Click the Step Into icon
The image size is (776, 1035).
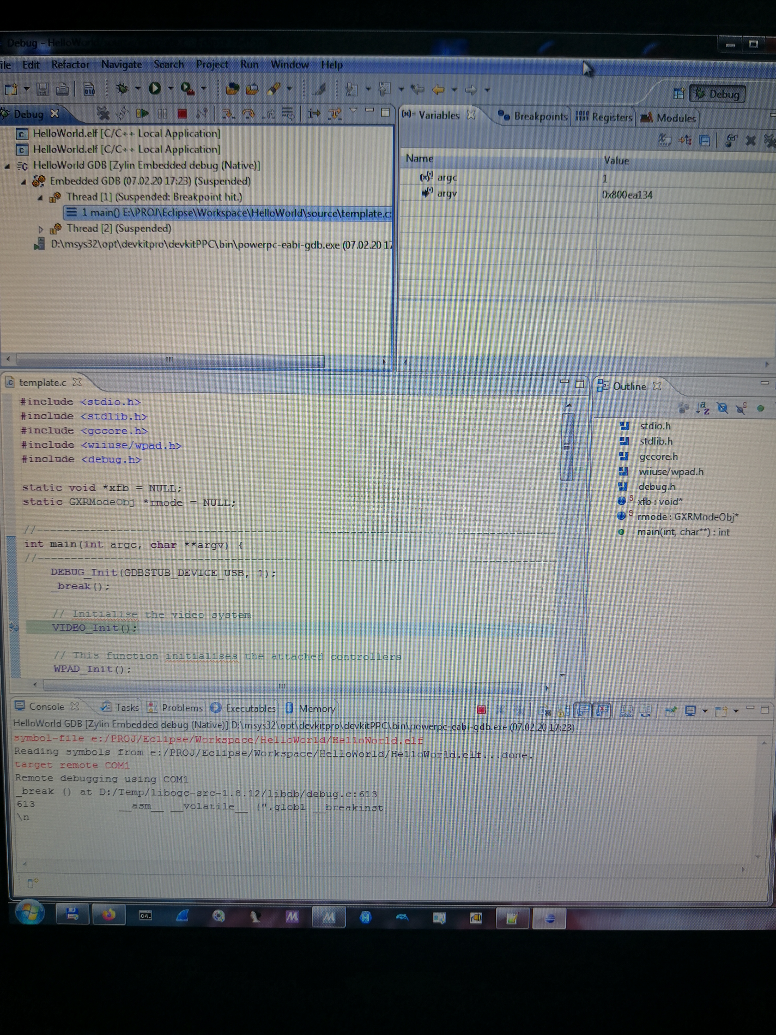point(228,113)
